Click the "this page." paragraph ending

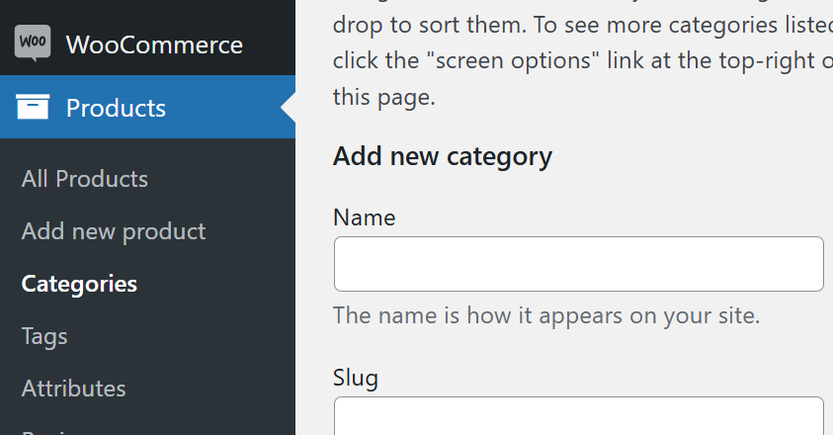pos(383,98)
